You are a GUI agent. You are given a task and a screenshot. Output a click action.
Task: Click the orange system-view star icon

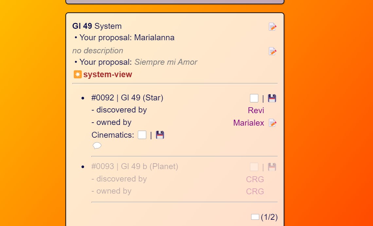coord(78,75)
